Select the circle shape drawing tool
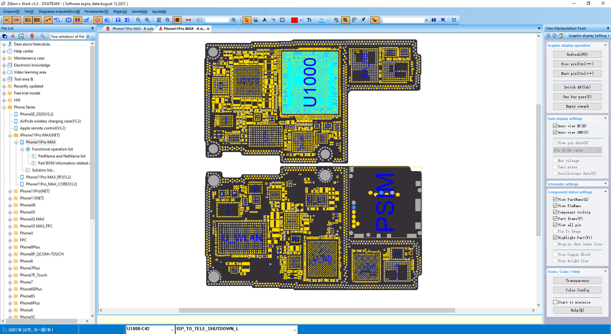This screenshot has height=334, width=611. pyautogui.click(x=282, y=20)
